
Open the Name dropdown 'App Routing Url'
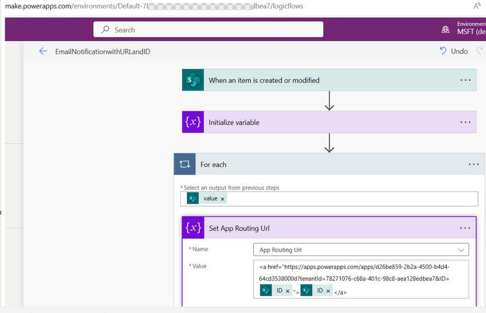click(x=361, y=249)
